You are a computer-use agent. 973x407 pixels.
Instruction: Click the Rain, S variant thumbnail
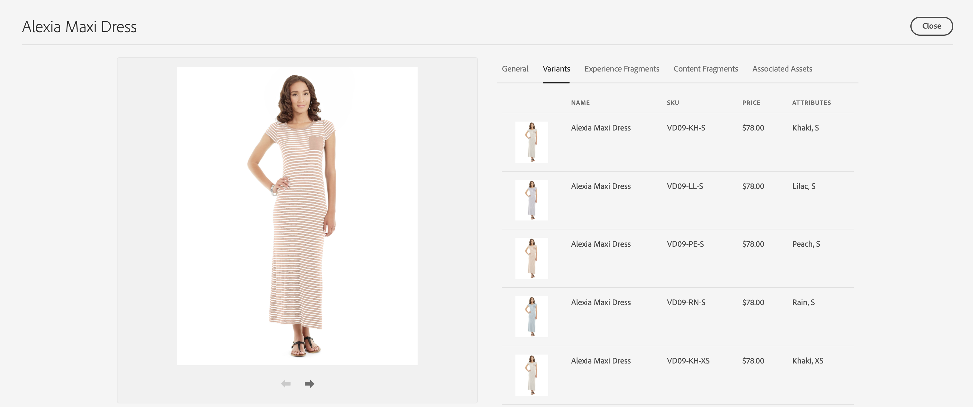coord(532,316)
